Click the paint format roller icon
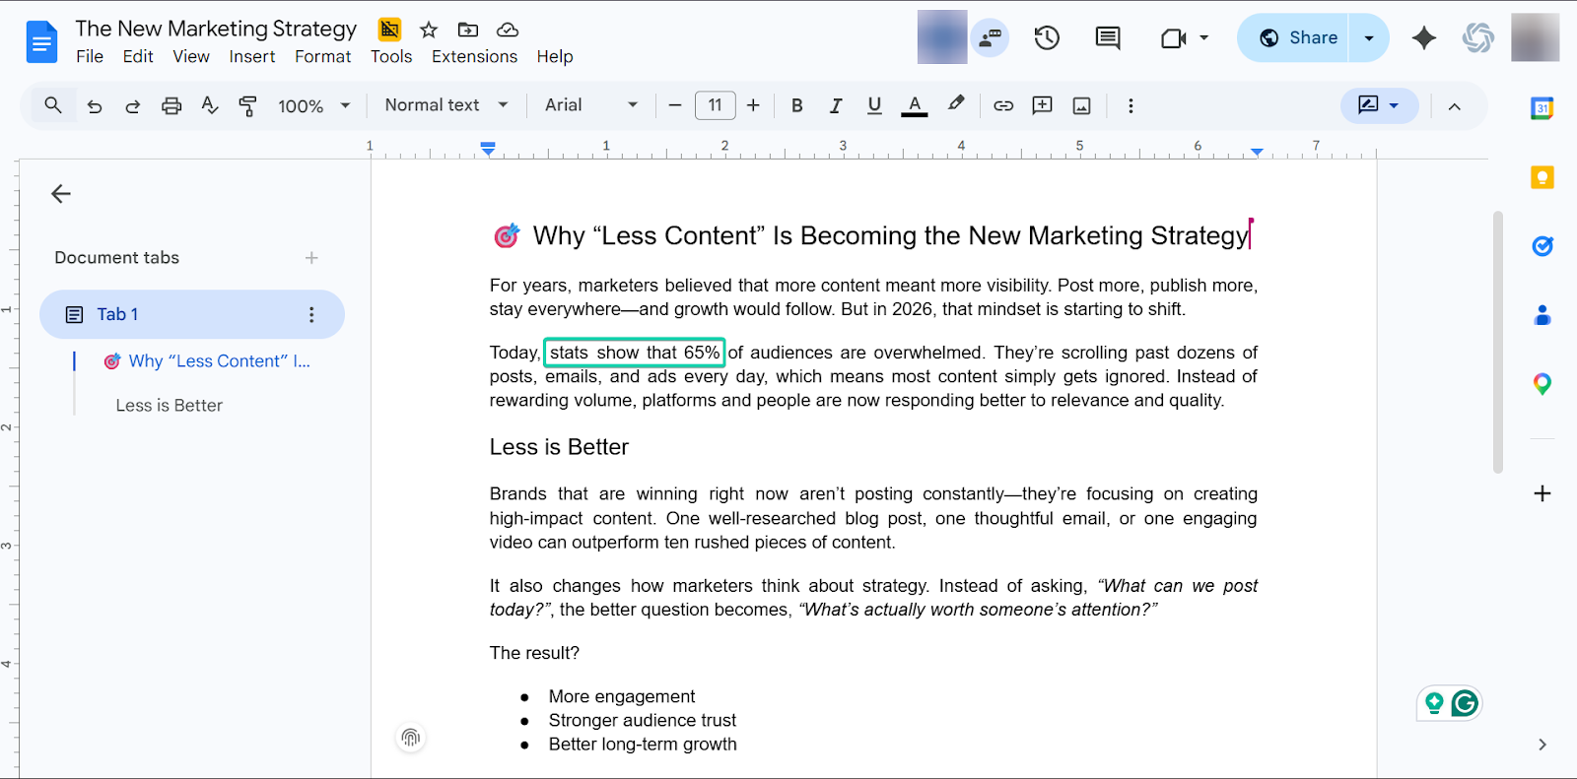Screen dimensions: 1577x779 click(x=247, y=106)
